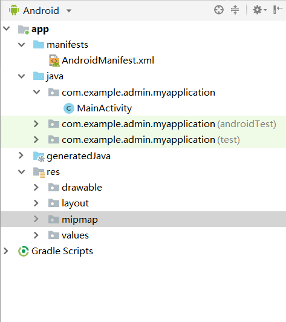Click the scroll-from-source crosshair icon
286x322 pixels.
click(219, 10)
